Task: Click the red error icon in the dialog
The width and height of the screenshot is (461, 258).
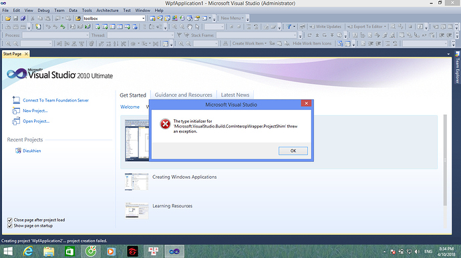Action: 165,124
